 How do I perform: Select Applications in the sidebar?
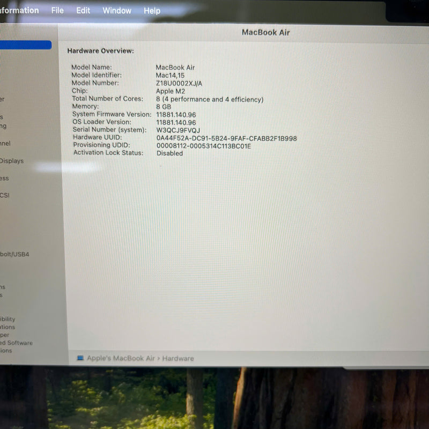(8, 327)
